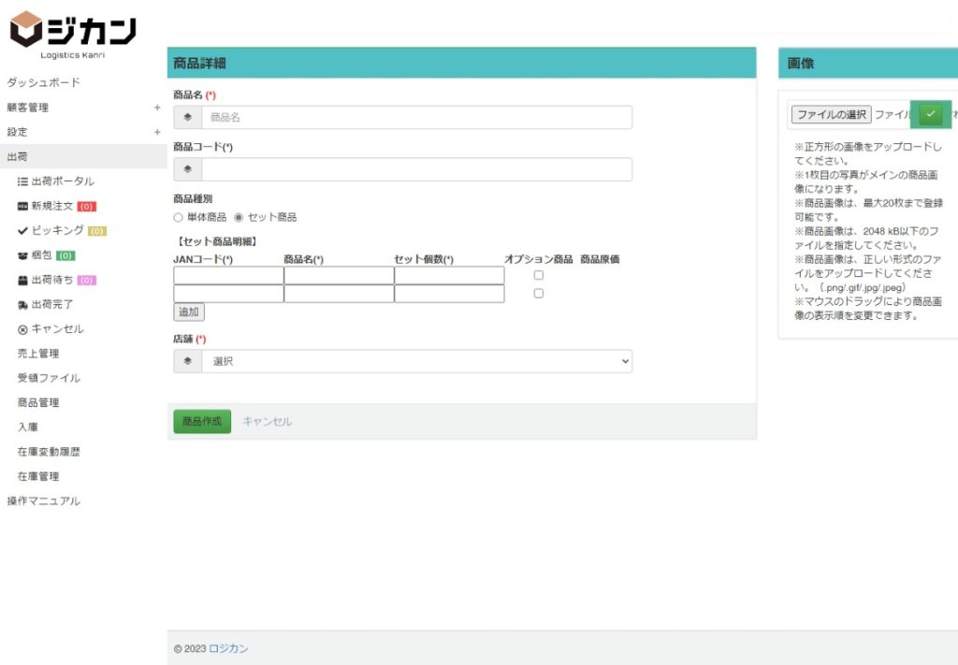The image size is (958, 665).
Task: Expand the 設定 menu with plus
Action: point(157,132)
